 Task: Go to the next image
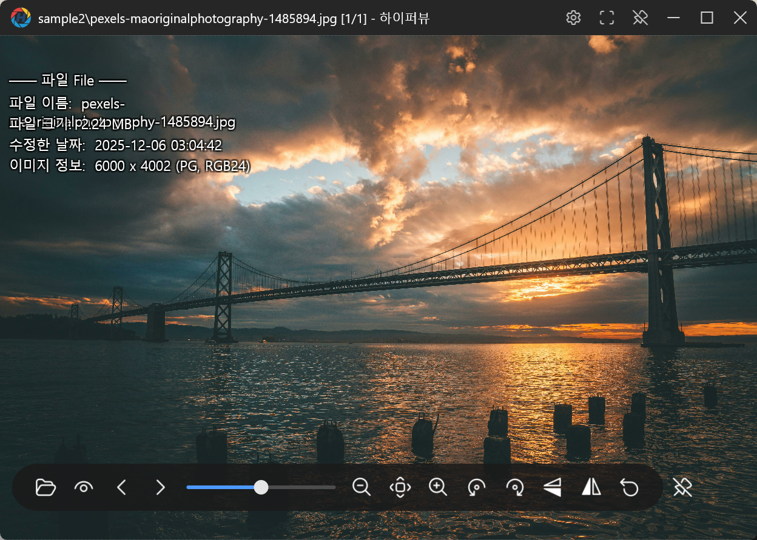[x=160, y=487]
